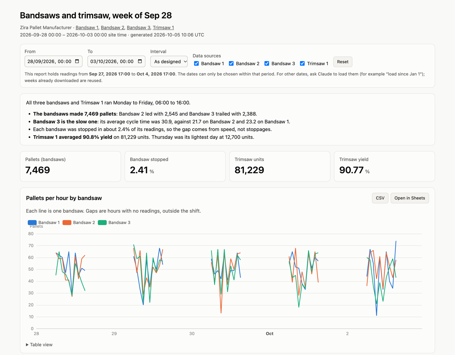
Task: Open the Bandsaw 3 header link
Action: (138, 28)
